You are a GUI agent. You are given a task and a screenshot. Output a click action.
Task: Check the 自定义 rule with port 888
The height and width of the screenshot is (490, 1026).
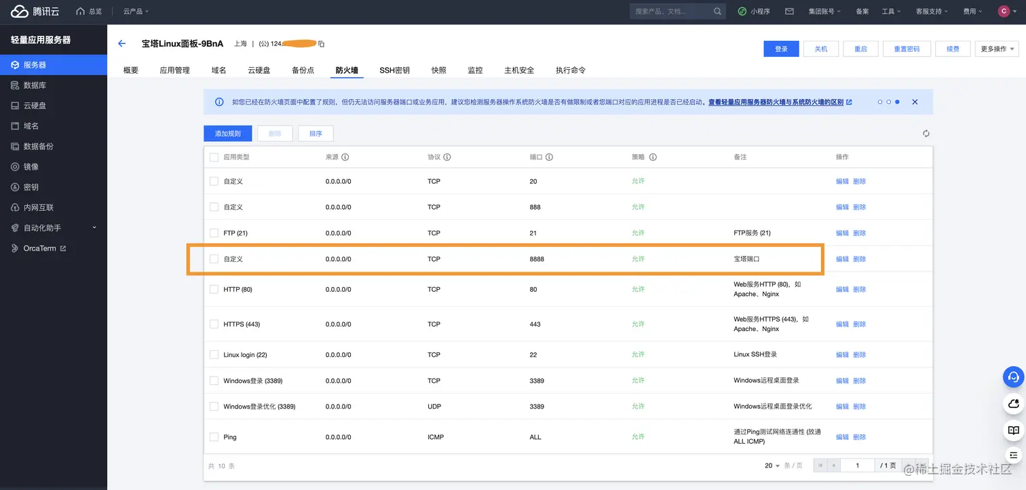click(214, 207)
